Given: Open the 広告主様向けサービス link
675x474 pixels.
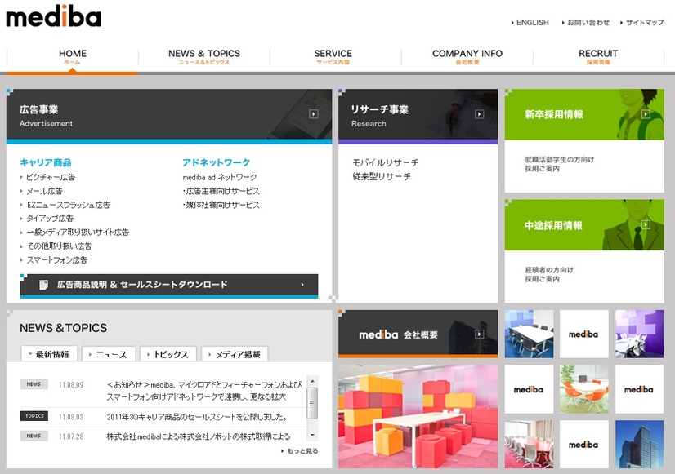Looking at the screenshot, I should coord(221,191).
